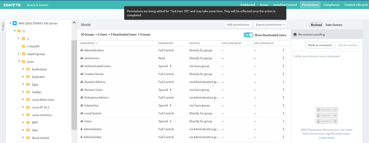The width and height of the screenshot is (369, 143).
Task: Switch to Compliance tab
Action: (331, 5)
